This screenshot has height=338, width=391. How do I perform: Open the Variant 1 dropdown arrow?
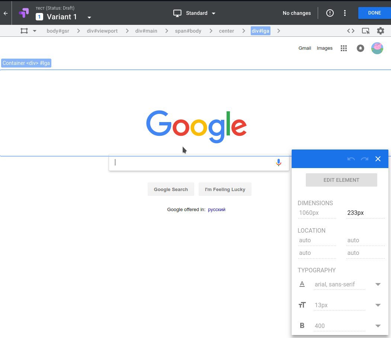89,17
